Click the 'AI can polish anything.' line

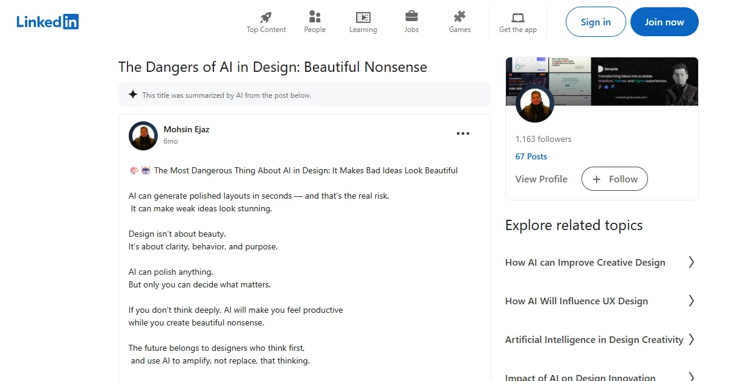pos(171,272)
